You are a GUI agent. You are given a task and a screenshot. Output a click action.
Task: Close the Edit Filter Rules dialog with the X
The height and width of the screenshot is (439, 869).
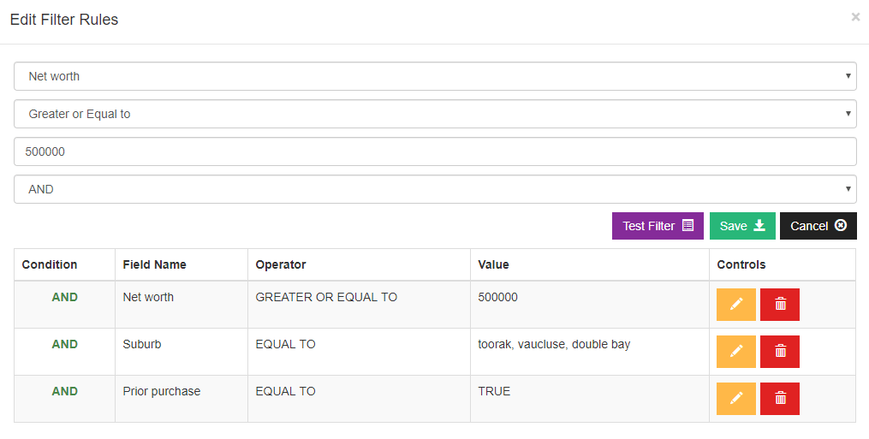coord(855,17)
